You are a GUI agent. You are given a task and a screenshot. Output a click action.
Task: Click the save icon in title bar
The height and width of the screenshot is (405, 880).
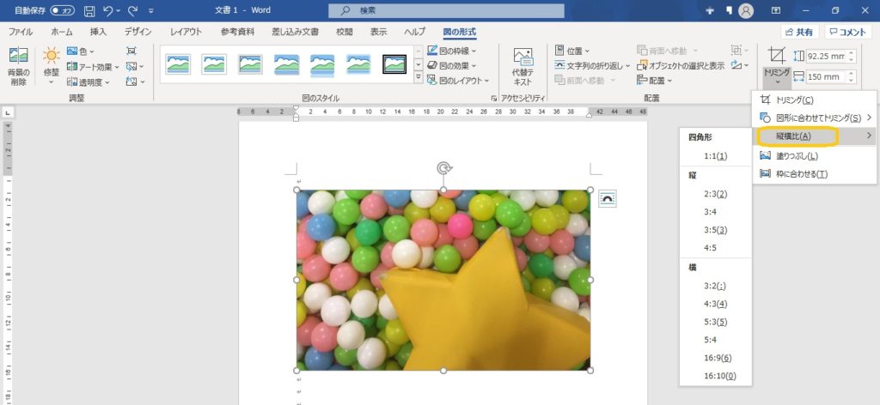pos(89,10)
